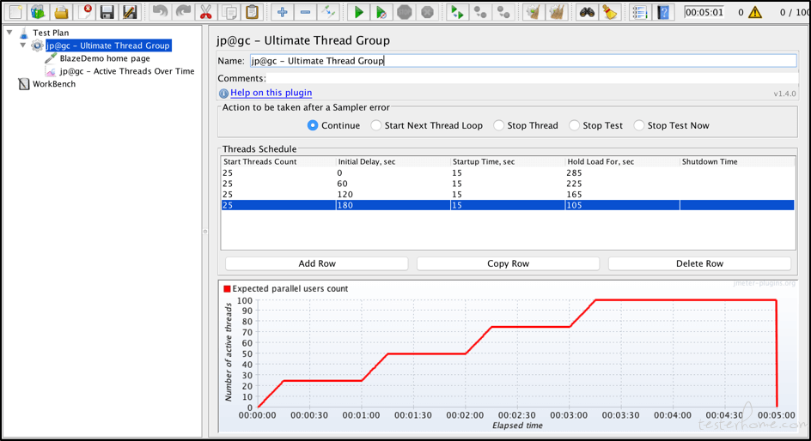Click the Collapse All minus icon
This screenshot has width=811, height=441.
[x=306, y=12]
